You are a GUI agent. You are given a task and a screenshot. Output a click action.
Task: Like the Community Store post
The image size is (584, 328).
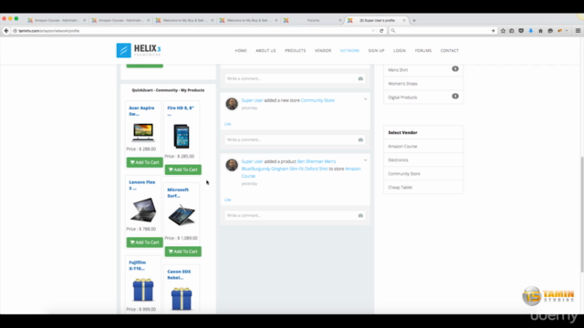(x=227, y=124)
